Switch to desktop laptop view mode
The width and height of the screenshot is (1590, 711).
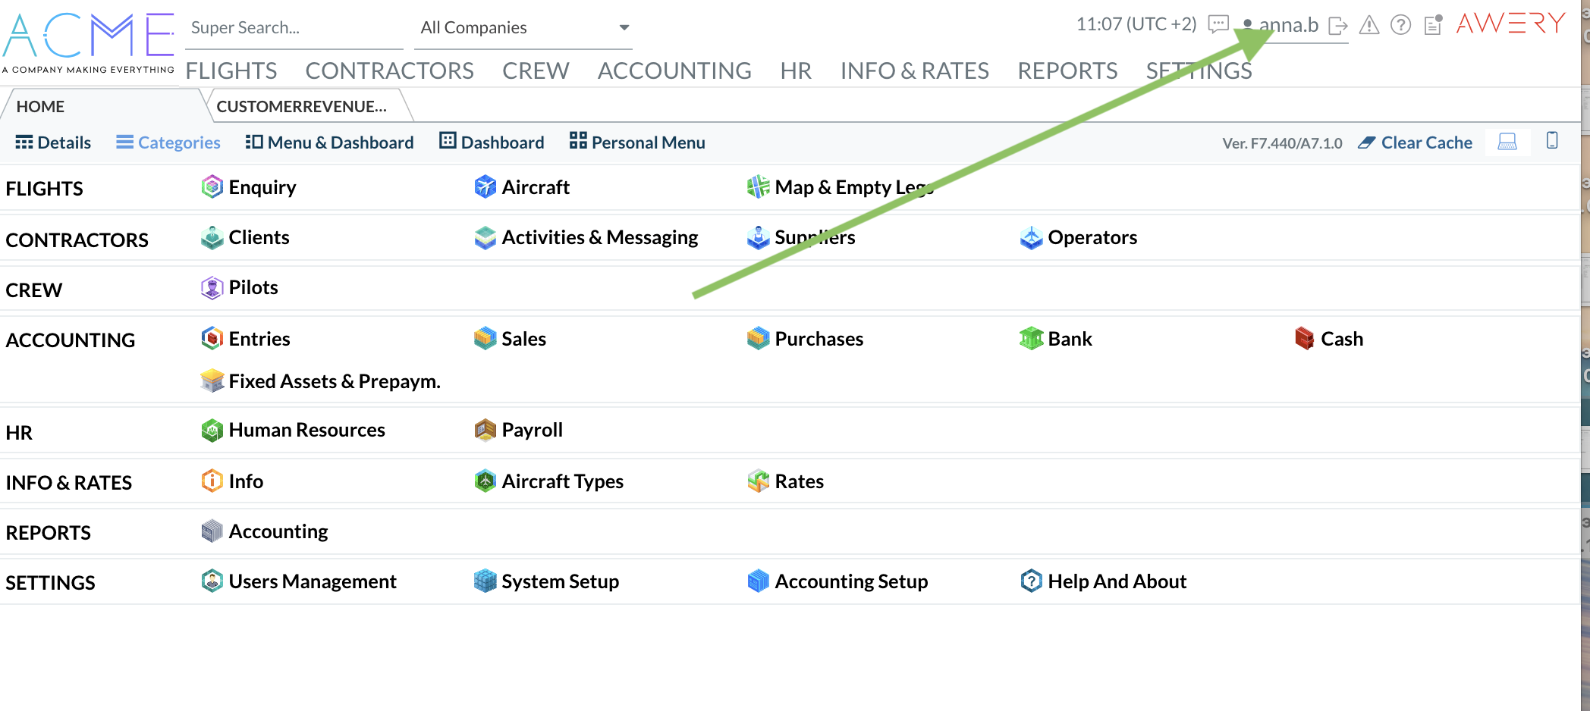[x=1507, y=142]
